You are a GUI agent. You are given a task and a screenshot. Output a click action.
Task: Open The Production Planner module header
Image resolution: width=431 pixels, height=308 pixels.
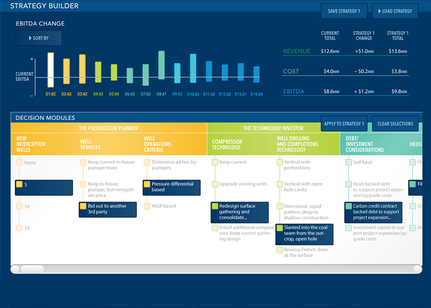pyautogui.click(x=109, y=128)
